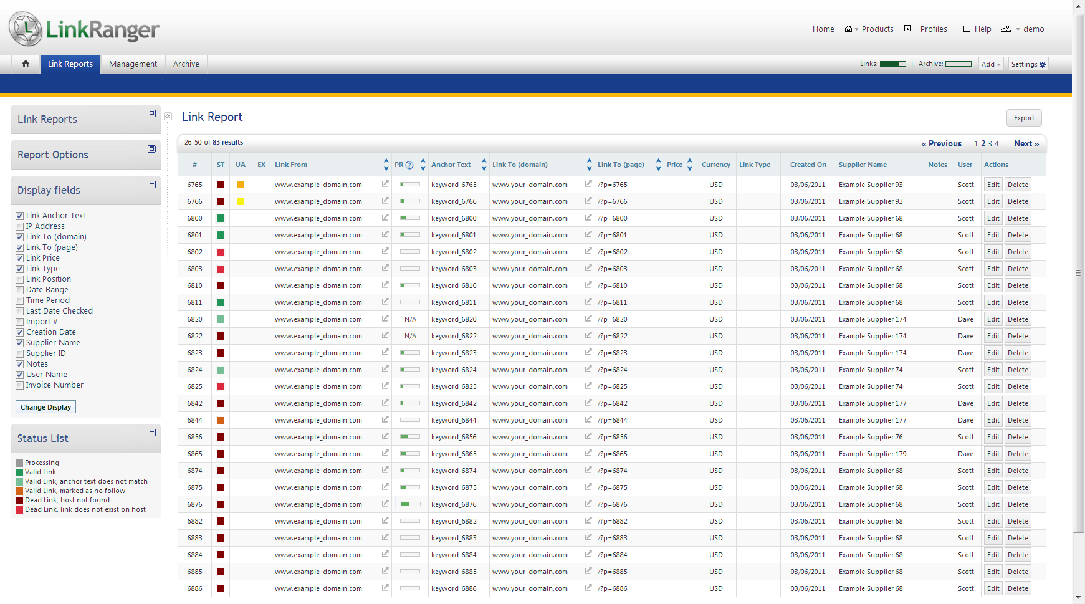Click the Settings gear button
Viewport: 1085px width, 604px height.
[x=1028, y=64]
